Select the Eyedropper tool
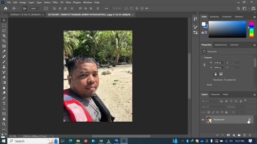The image size is (257, 144). [4, 51]
